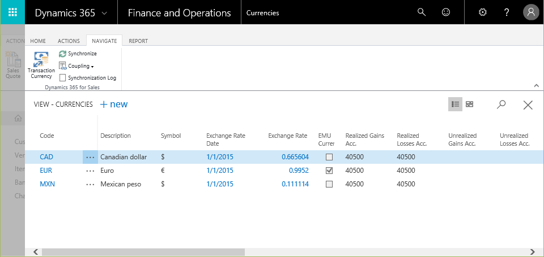Click the search icon in currencies view
The height and width of the screenshot is (257, 544).
(x=501, y=104)
